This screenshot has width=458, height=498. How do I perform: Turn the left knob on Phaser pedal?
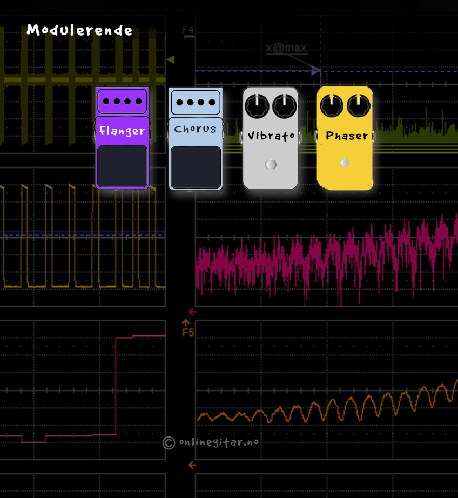pos(332,105)
